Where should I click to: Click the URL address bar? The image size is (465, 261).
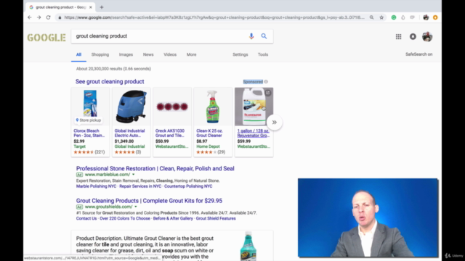[x=214, y=17]
